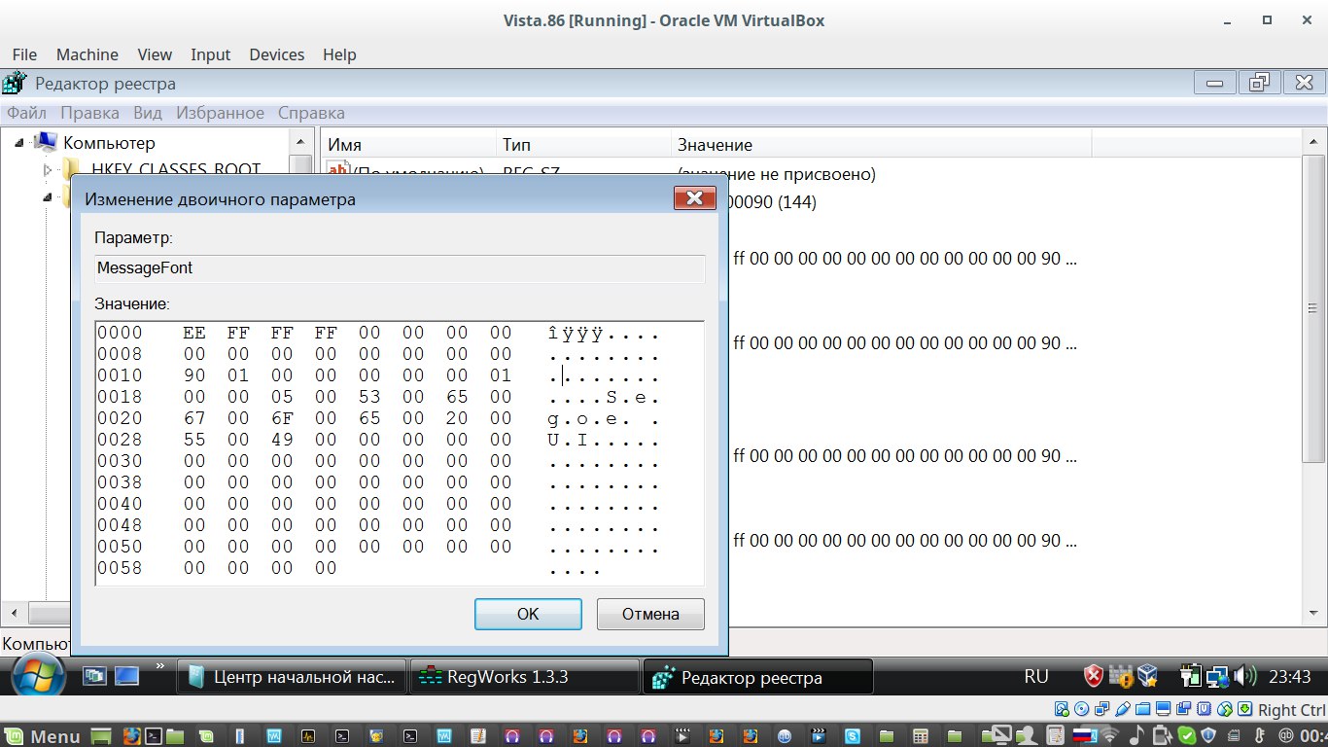Click the right pane vertical scrollbar
The height and width of the screenshot is (747, 1328).
click(1312, 389)
